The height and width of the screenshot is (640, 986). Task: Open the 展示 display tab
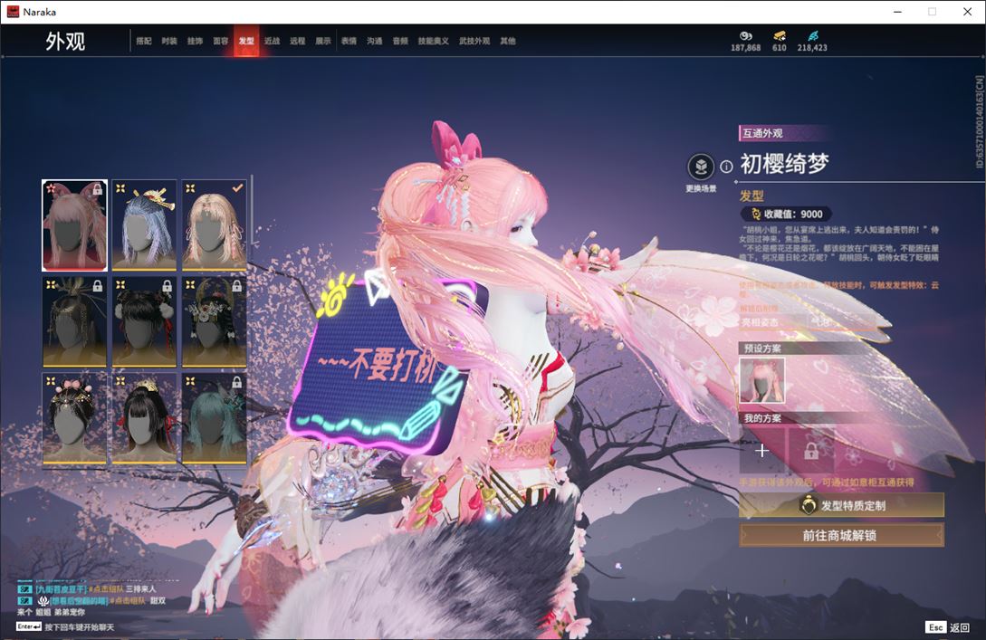(323, 41)
